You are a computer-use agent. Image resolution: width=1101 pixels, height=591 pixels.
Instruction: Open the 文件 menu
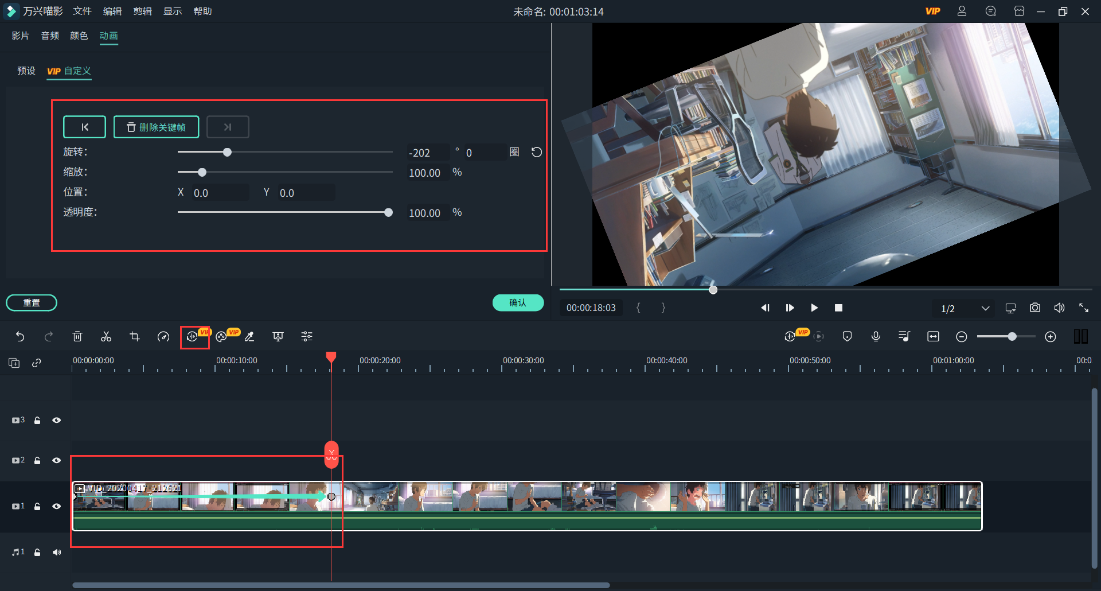pyautogui.click(x=82, y=11)
